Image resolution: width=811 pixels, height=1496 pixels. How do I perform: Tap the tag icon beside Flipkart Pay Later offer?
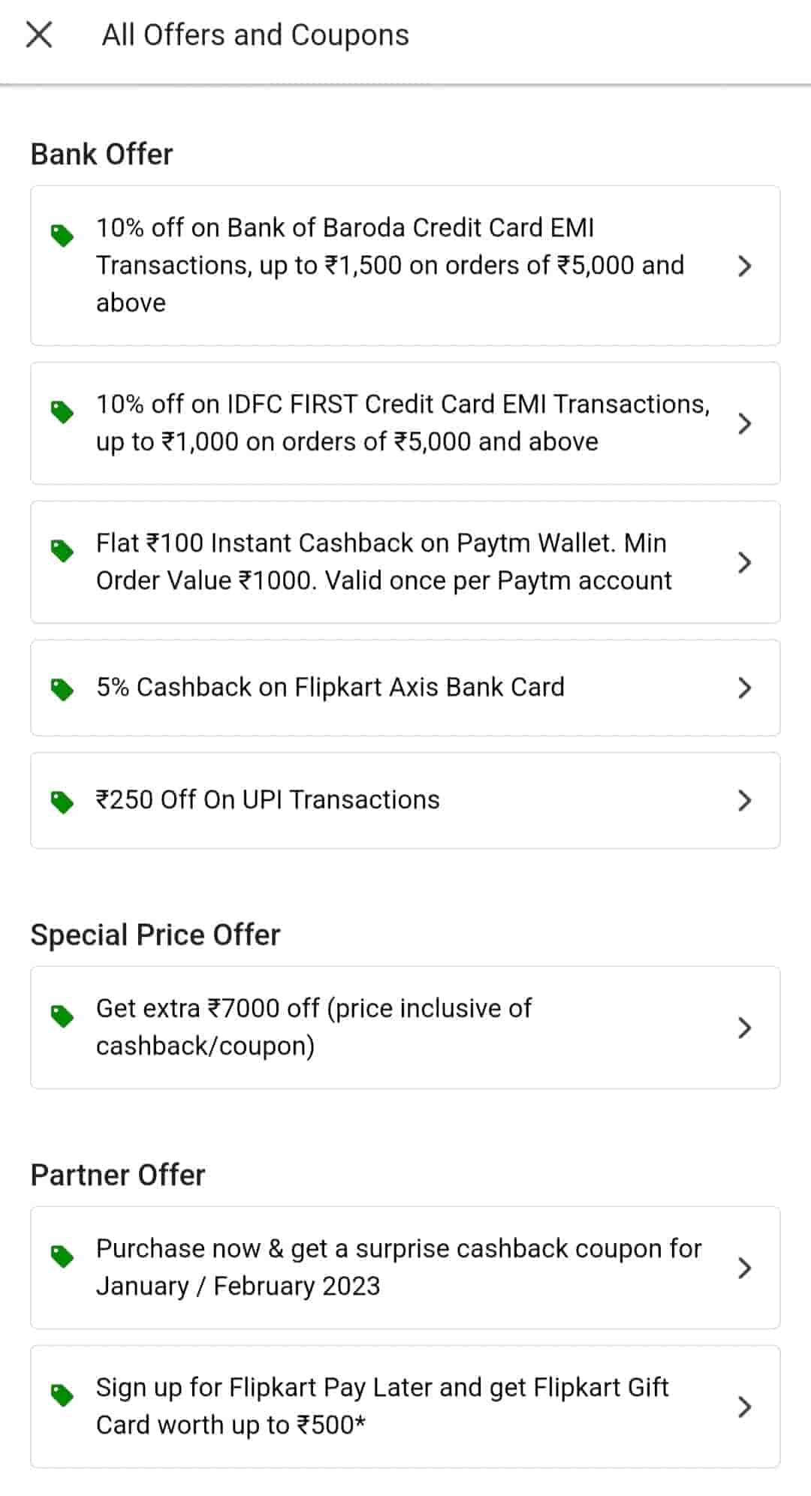(x=62, y=1395)
